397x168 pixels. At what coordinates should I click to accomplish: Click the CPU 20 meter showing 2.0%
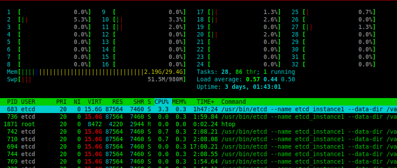(239, 34)
